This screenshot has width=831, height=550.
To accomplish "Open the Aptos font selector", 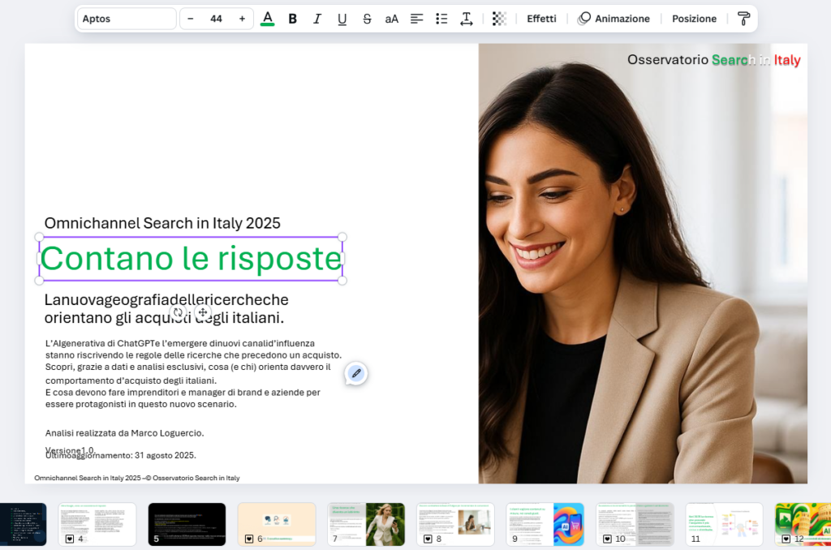I will coord(126,17).
